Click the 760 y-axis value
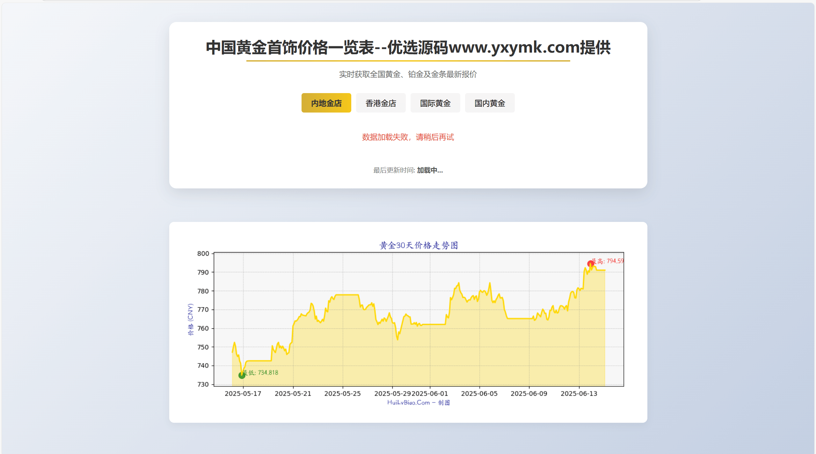 203,328
